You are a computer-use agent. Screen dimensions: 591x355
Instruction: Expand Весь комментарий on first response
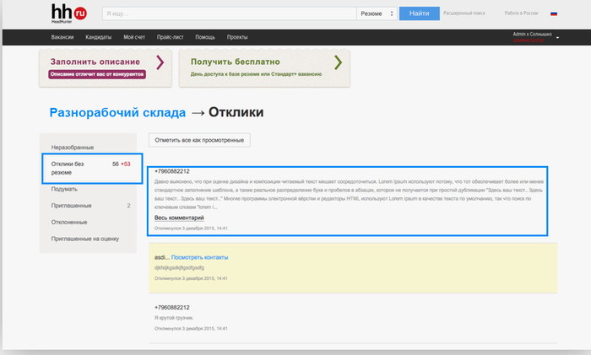coord(178,218)
